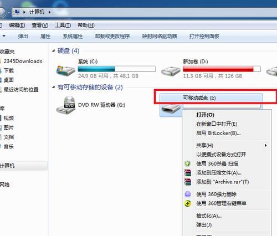
Task: Select 打开(O) in the context menu
Action: (205, 115)
